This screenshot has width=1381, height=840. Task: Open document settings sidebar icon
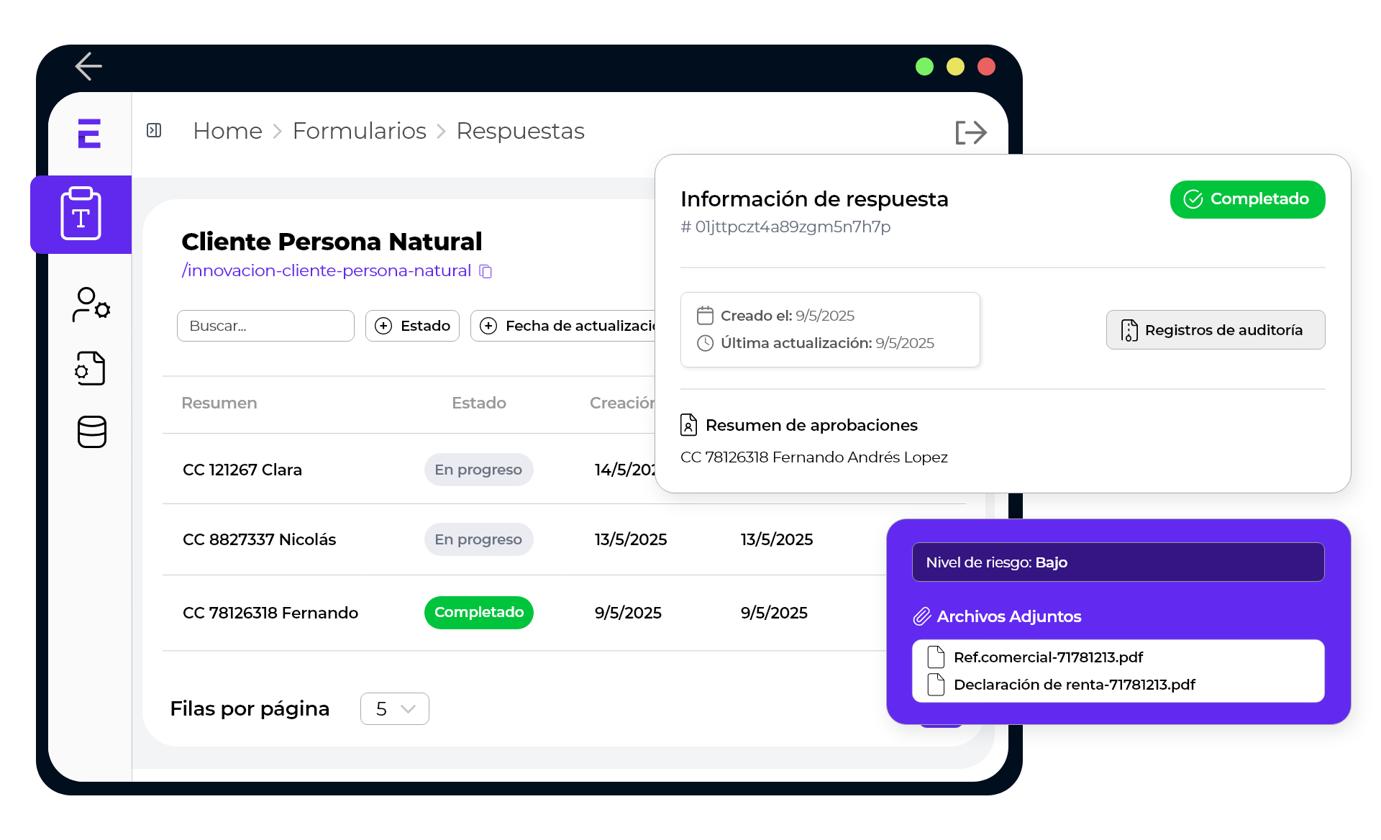[91, 368]
